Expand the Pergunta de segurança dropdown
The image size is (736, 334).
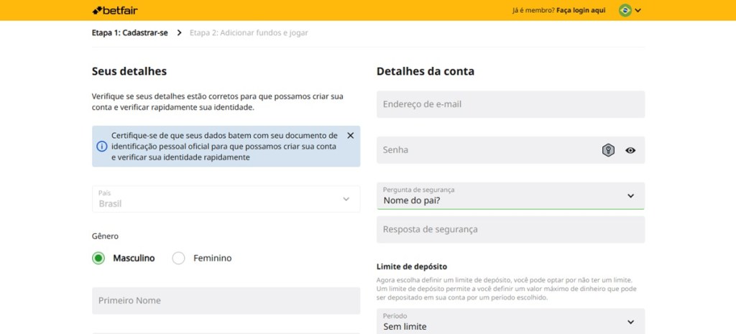(510, 195)
